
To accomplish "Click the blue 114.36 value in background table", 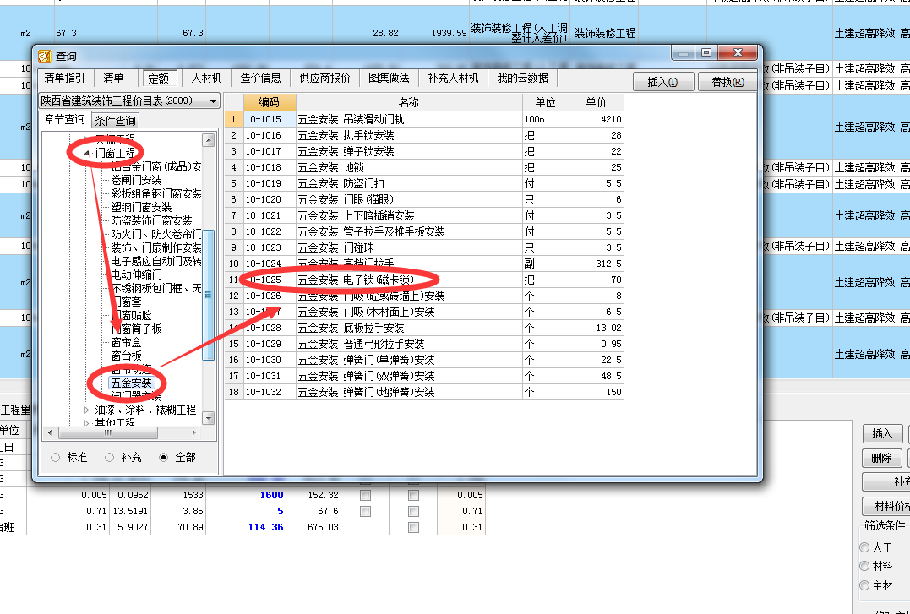I will pos(266,528).
